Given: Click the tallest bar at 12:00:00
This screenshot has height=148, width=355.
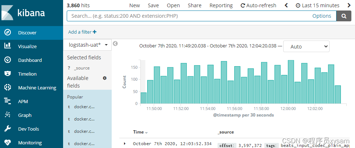Looking at the screenshot, I should click(291, 82).
